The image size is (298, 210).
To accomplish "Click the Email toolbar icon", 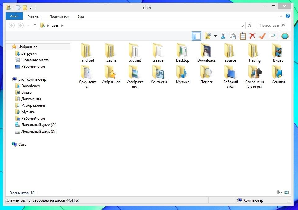I will pos(273,36).
